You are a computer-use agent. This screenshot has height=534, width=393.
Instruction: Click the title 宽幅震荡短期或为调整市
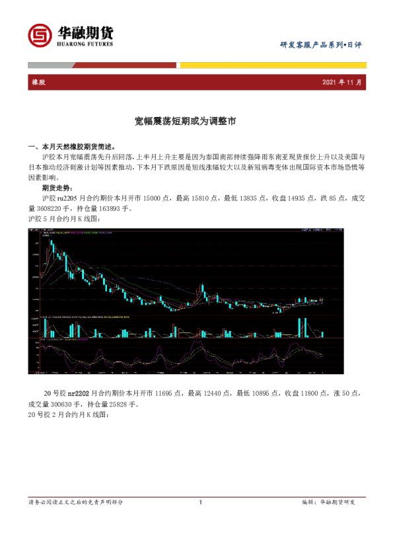(185, 121)
